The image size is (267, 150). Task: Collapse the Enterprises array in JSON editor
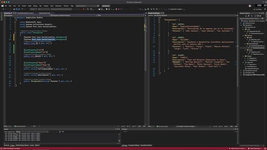[159, 20]
